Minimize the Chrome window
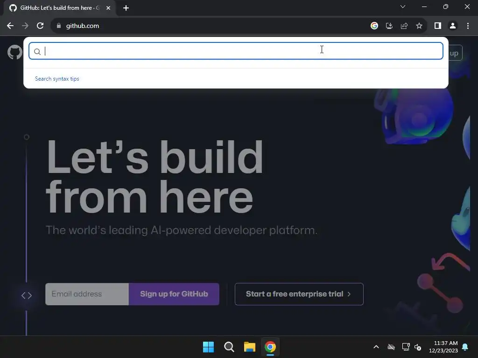Screen dimensions: 478x358 coord(424,7)
